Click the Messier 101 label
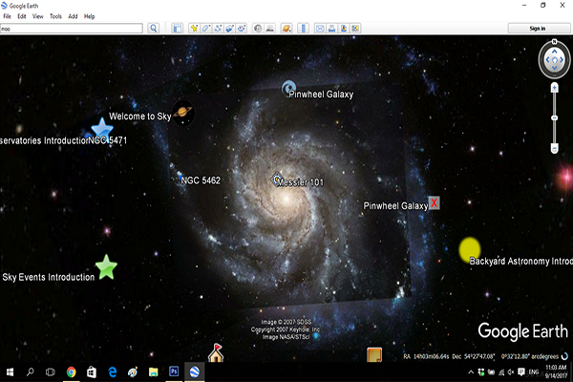The image size is (573, 382). 301,182
